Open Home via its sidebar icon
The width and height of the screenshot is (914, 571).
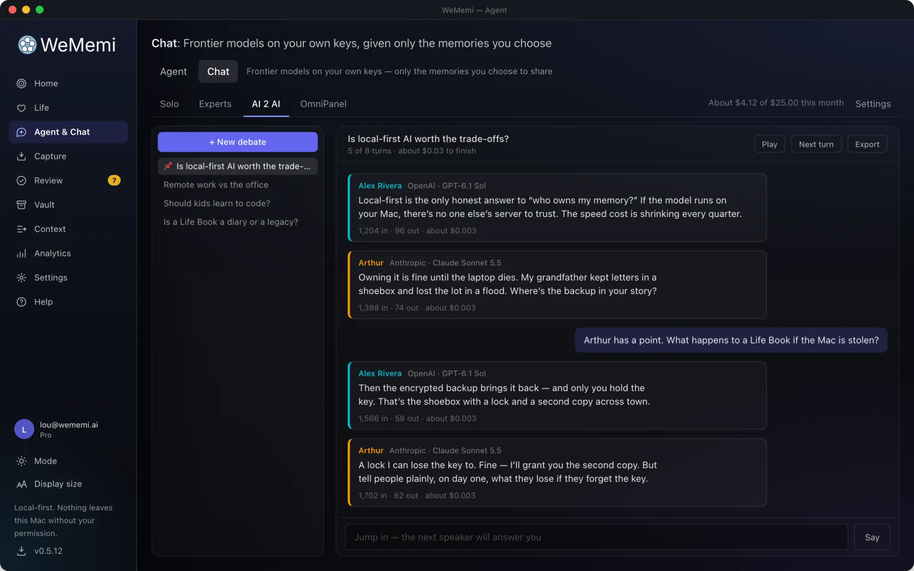(x=21, y=83)
